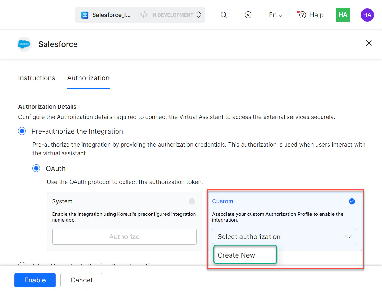Open the Select authorization dropdown
Viewport: 382px width, 291px height.
(x=284, y=236)
